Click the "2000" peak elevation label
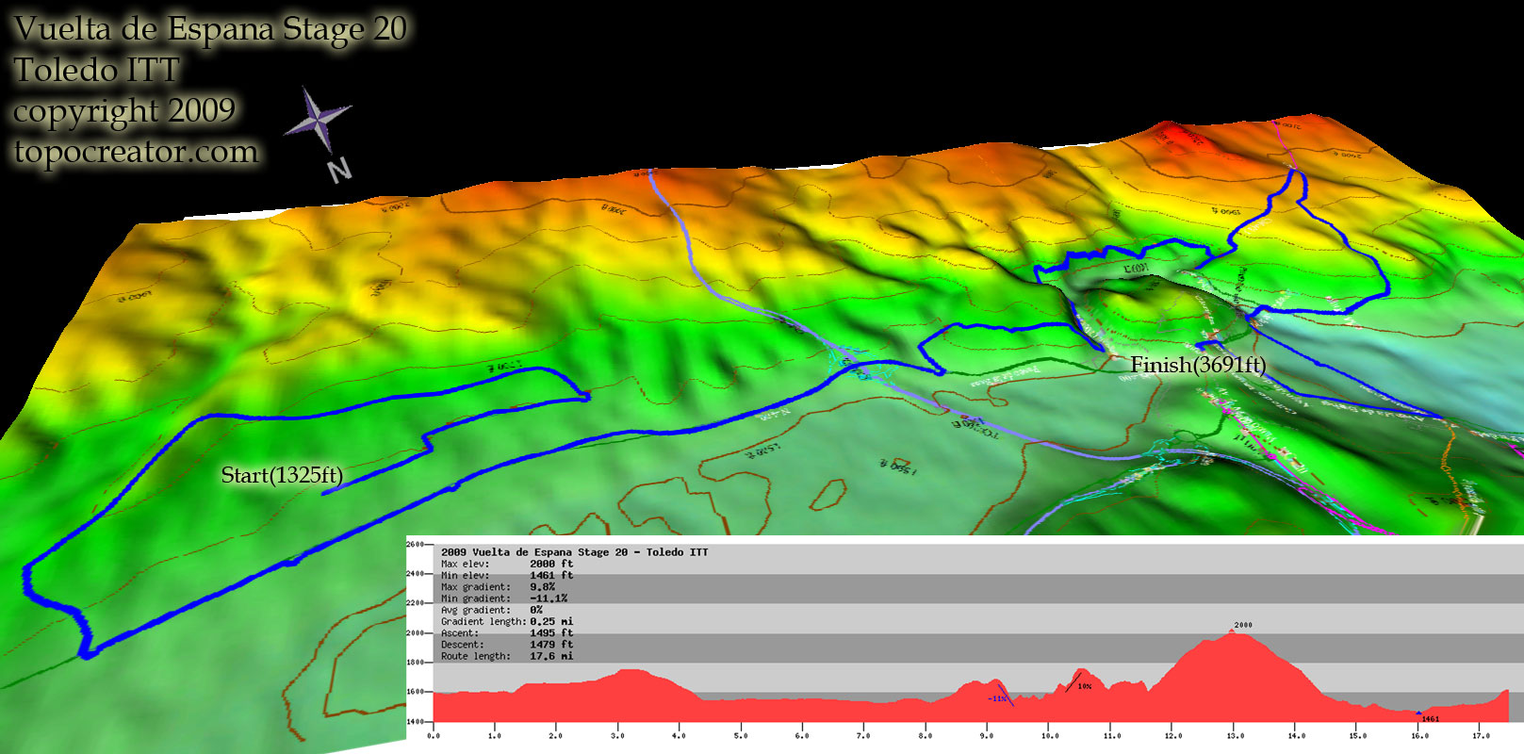 1243,625
